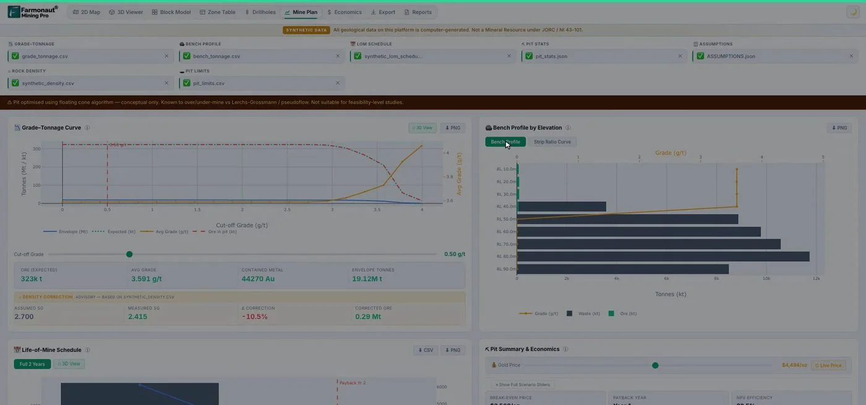The height and width of the screenshot is (405, 866).
Task: Toggle Grade (g/t) legend in bench chart
Action: coord(538,314)
